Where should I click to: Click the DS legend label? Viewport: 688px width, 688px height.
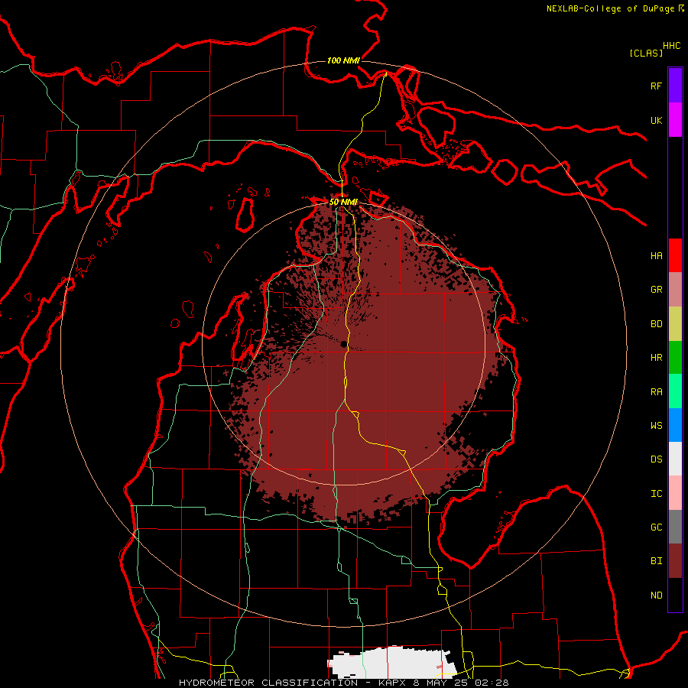pyautogui.click(x=656, y=459)
